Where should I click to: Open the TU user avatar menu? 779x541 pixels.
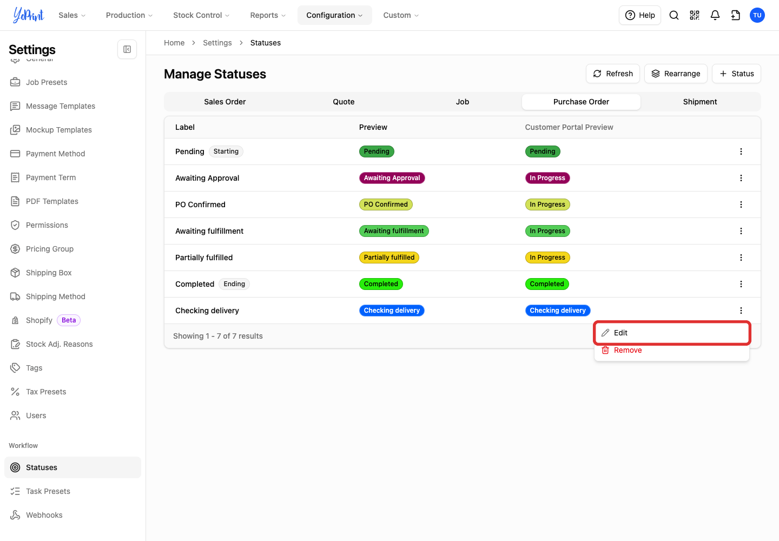[x=757, y=15]
